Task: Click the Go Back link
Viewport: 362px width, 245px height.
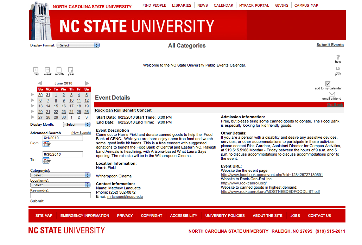Action: 335,105
